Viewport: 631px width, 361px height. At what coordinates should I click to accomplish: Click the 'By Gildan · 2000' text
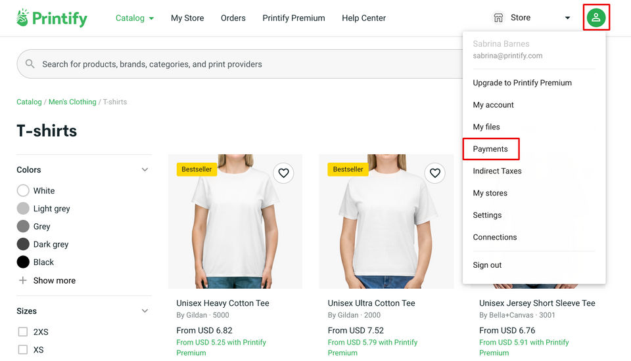[354, 315]
